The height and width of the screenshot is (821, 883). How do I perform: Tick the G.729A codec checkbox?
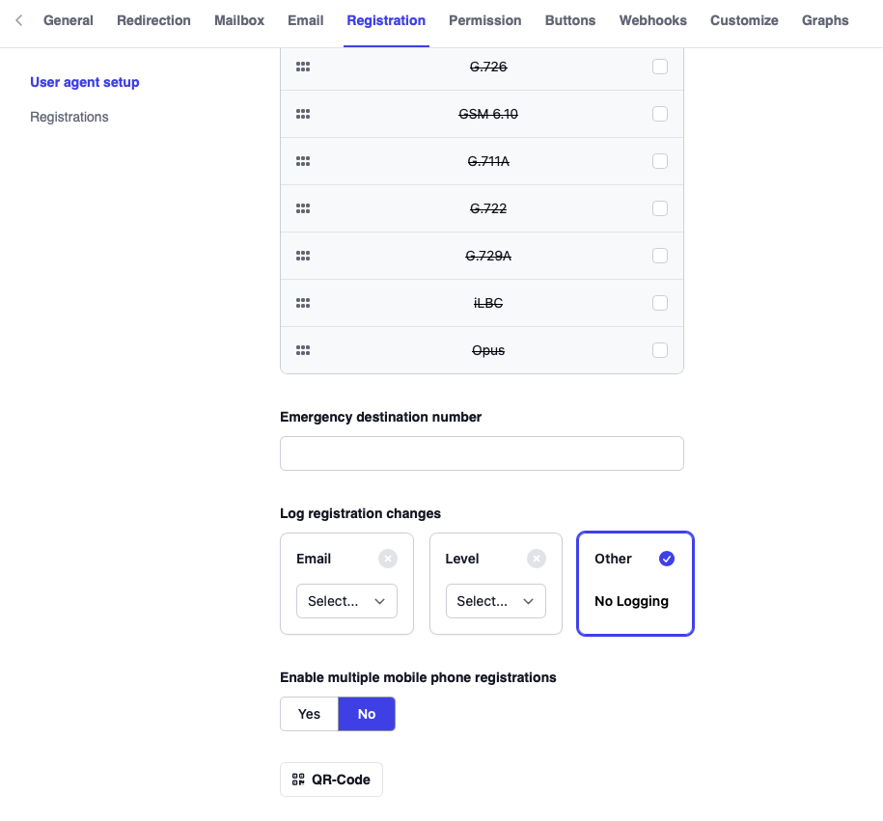660,256
